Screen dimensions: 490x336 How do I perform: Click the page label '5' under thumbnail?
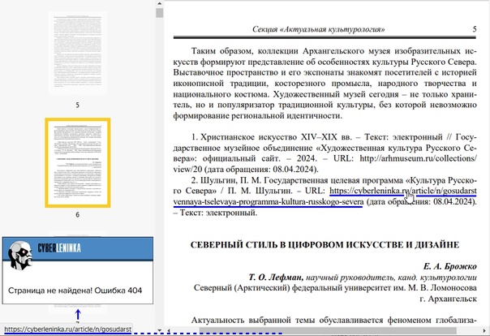pos(77,106)
